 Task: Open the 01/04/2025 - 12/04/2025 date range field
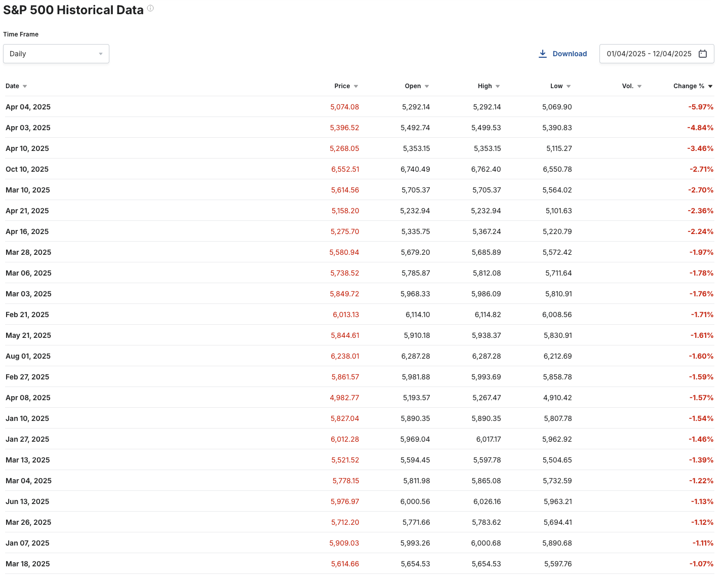pyautogui.click(x=657, y=54)
